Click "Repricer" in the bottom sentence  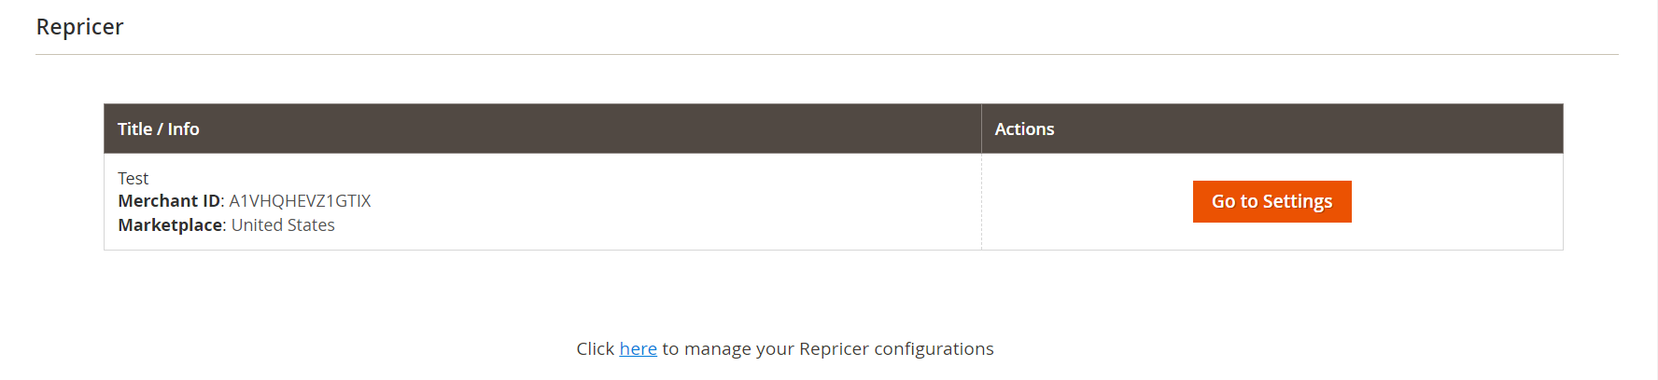(834, 348)
